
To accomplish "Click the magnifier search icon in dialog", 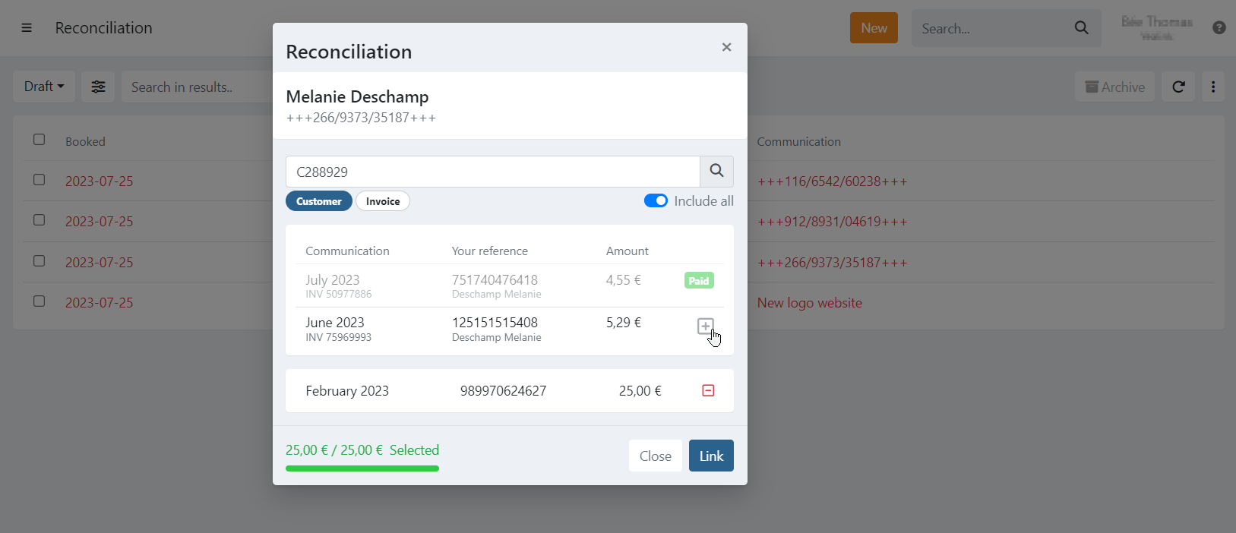I will [716, 172].
